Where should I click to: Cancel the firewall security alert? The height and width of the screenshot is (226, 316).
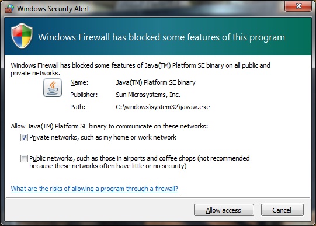point(282,210)
